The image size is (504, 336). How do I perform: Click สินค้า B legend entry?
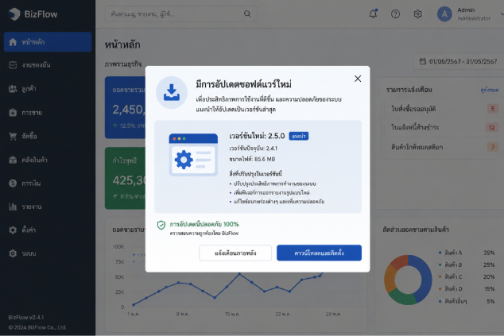click(x=451, y=265)
